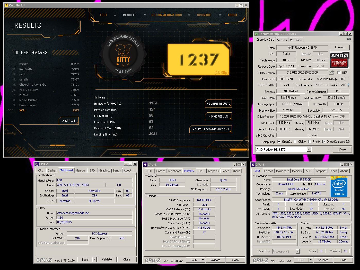Image resolution: width=360 pixels, height=270 pixels.
Task: Open the ABOUT tab in Catzilla
Action: (232, 15)
